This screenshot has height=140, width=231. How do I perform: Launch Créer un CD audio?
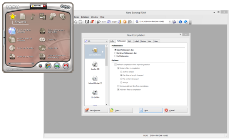pos(21,48)
